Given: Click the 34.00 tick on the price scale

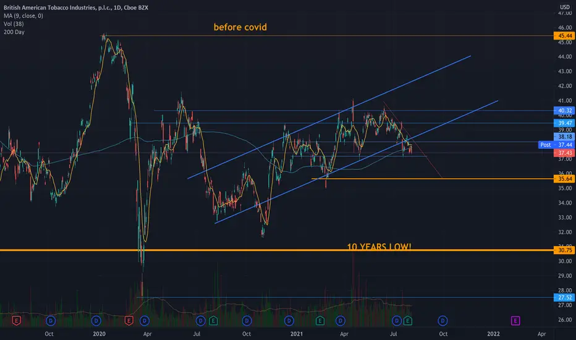Looking at the screenshot, I should [x=565, y=203].
